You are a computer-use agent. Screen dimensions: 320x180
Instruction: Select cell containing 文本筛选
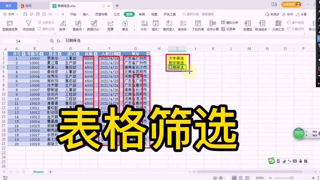pos(177,58)
